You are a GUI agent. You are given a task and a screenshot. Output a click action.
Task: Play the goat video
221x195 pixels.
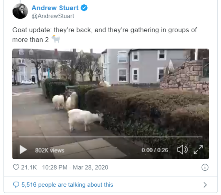(x=23, y=149)
